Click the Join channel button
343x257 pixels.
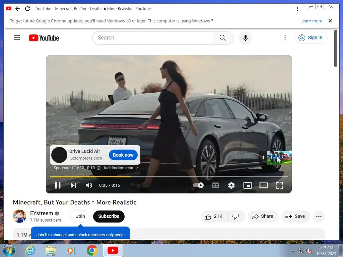80,217
